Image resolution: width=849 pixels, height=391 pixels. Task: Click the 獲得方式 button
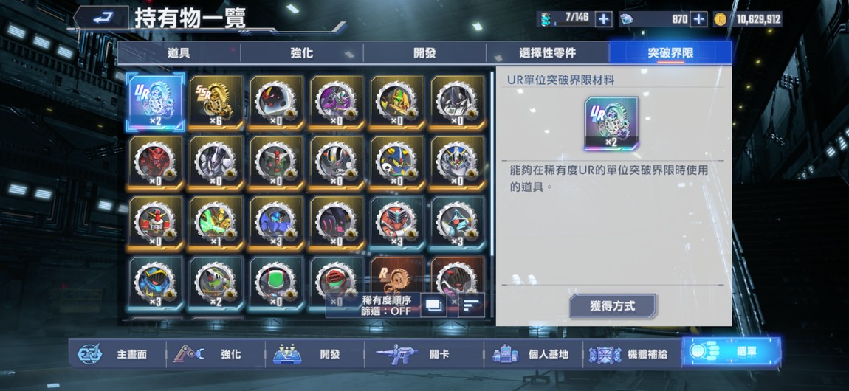coord(612,306)
